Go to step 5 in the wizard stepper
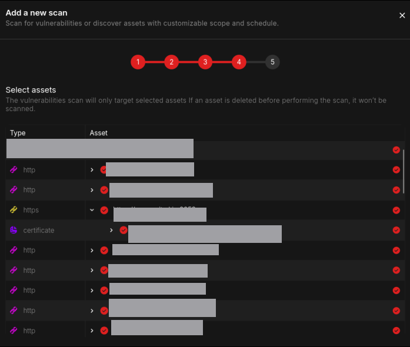 [272, 62]
